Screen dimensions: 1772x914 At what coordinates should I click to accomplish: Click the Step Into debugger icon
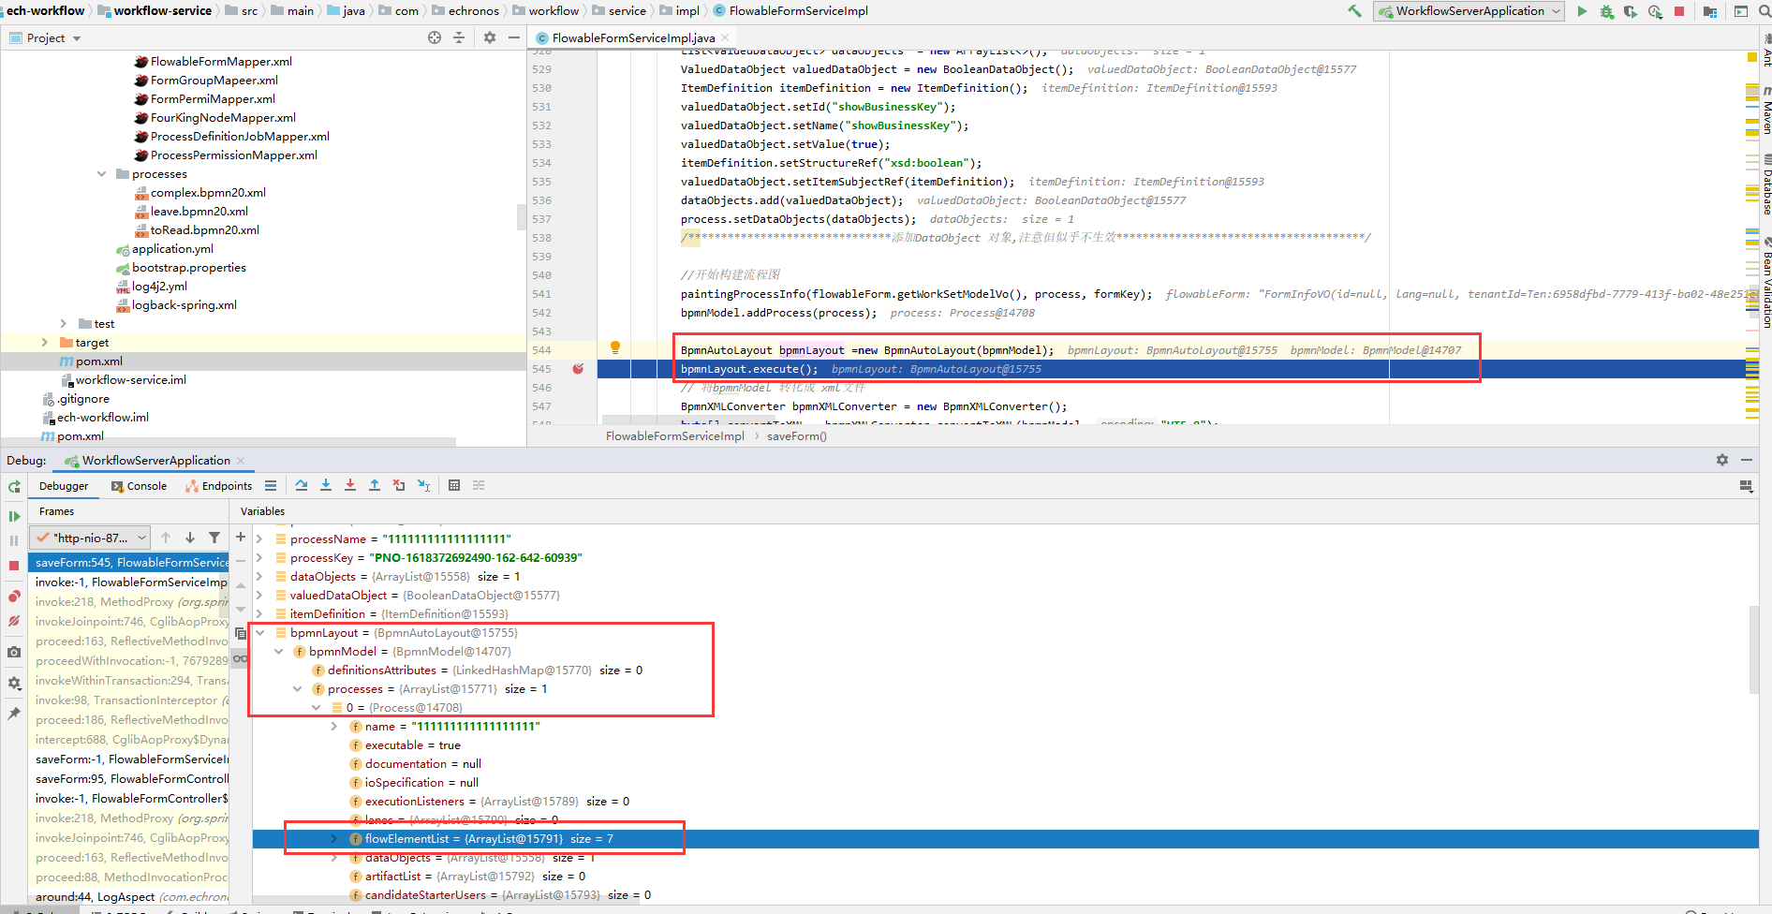326,485
